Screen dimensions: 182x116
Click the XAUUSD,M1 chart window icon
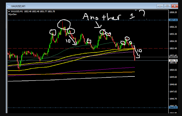(8, 6)
